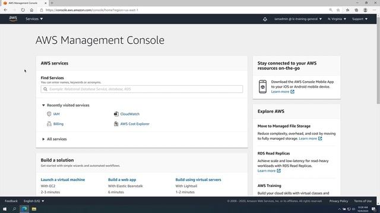Open the Privacy Policy link
Screen dimensions: 380x213
(x=338, y=201)
